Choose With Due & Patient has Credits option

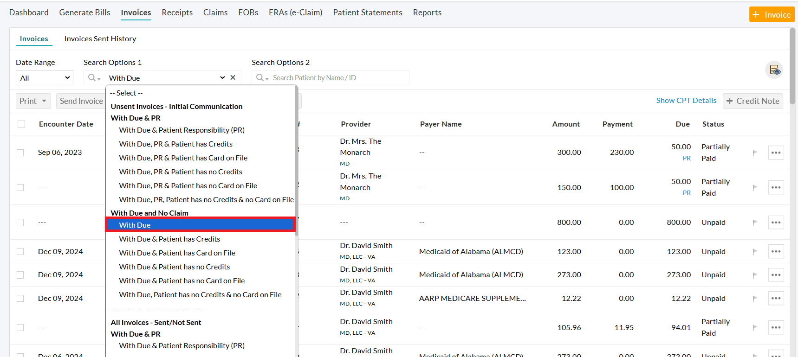point(169,239)
